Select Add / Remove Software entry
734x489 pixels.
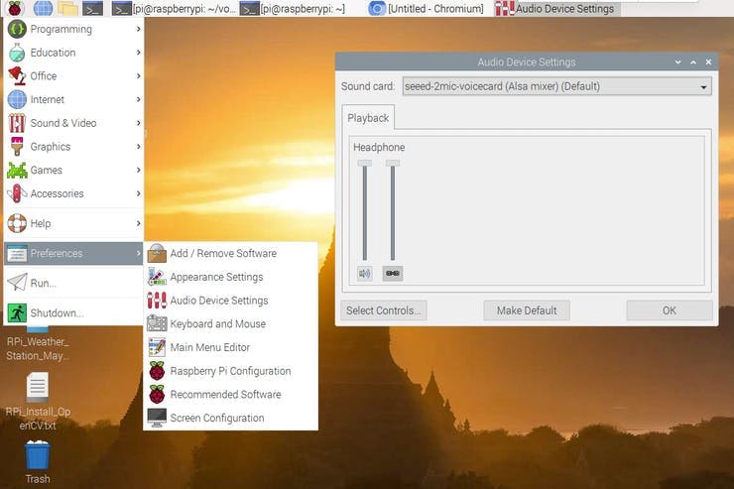click(222, 254)
